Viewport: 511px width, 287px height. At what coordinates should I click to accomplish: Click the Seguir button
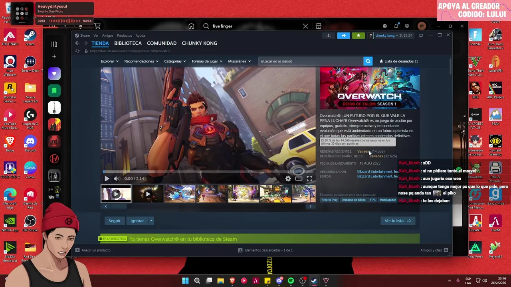pos(114,220)
